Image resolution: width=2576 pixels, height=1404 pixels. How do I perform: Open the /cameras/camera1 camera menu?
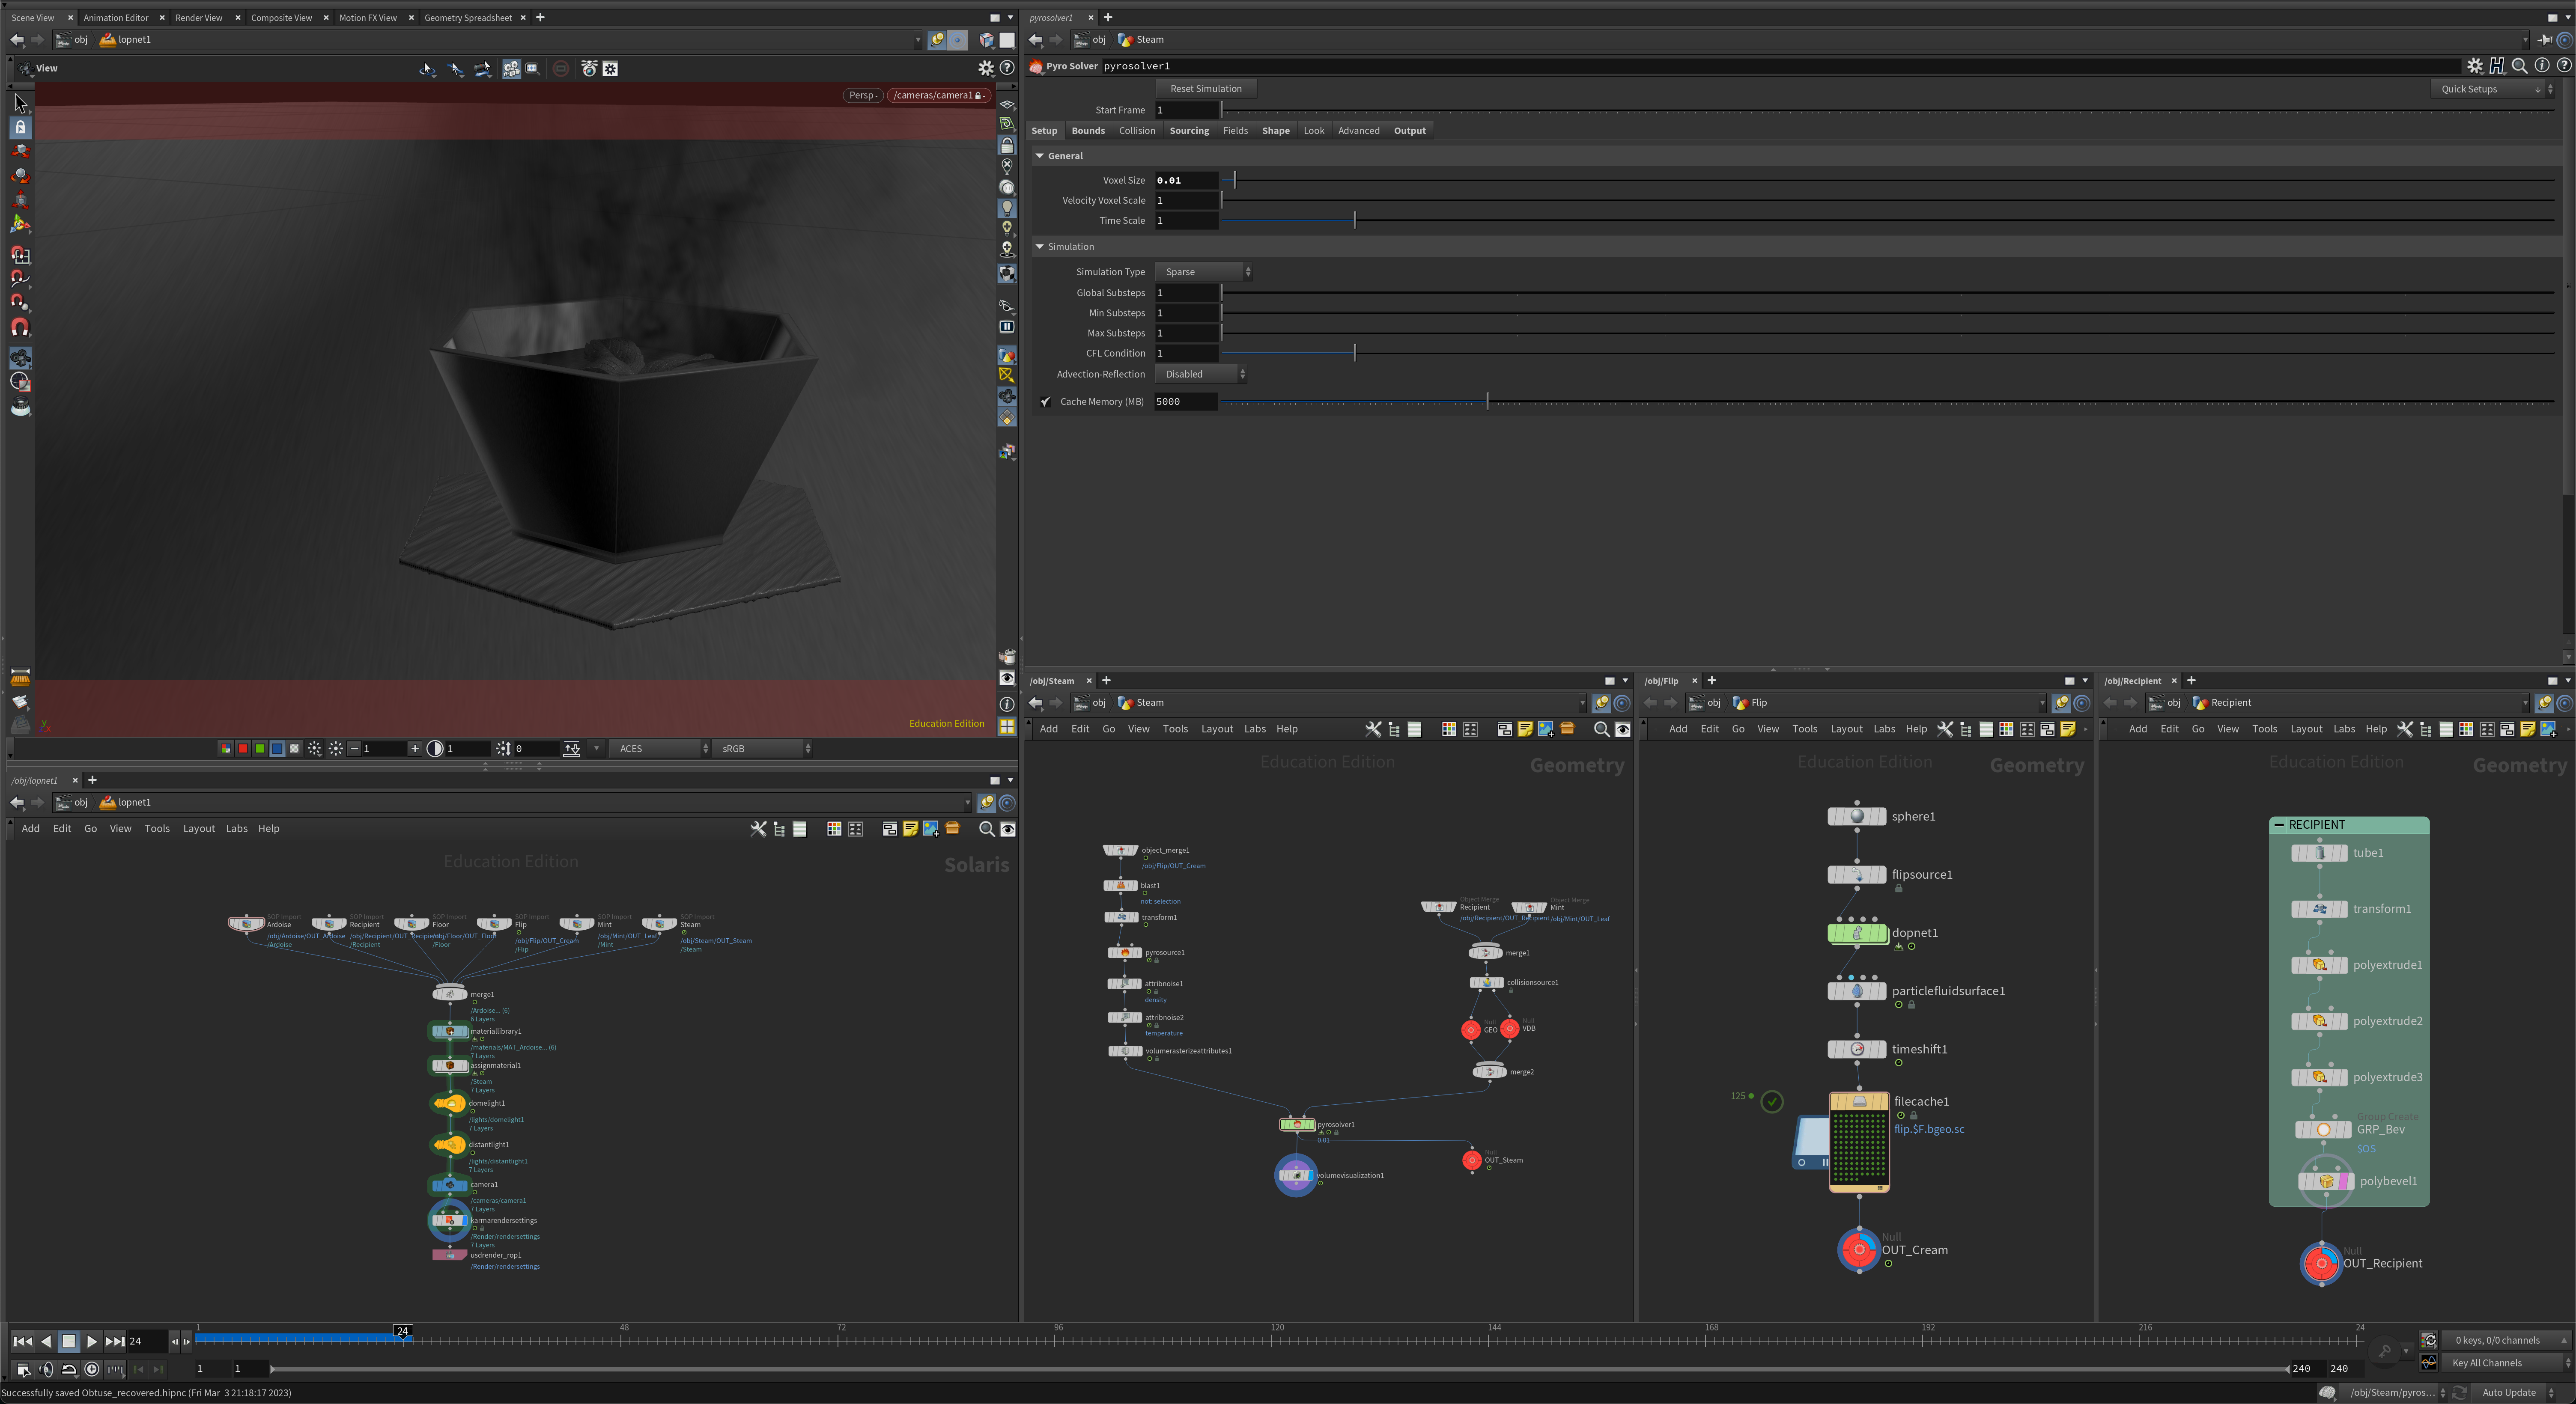click(938, 95)
